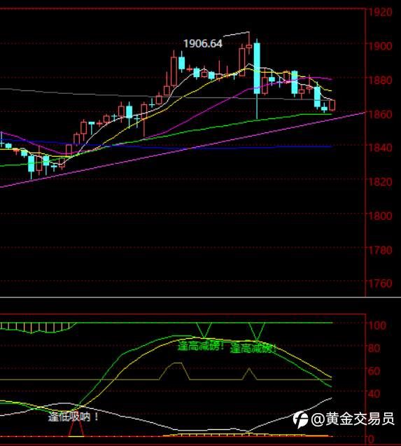This screenshot has width=401, height=446.
Task: Select the 1840 price axis label
Action: 381,148
